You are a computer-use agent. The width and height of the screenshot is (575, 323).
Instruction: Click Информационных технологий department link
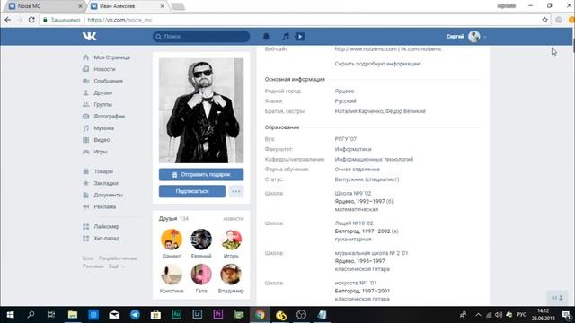(374, 160)
